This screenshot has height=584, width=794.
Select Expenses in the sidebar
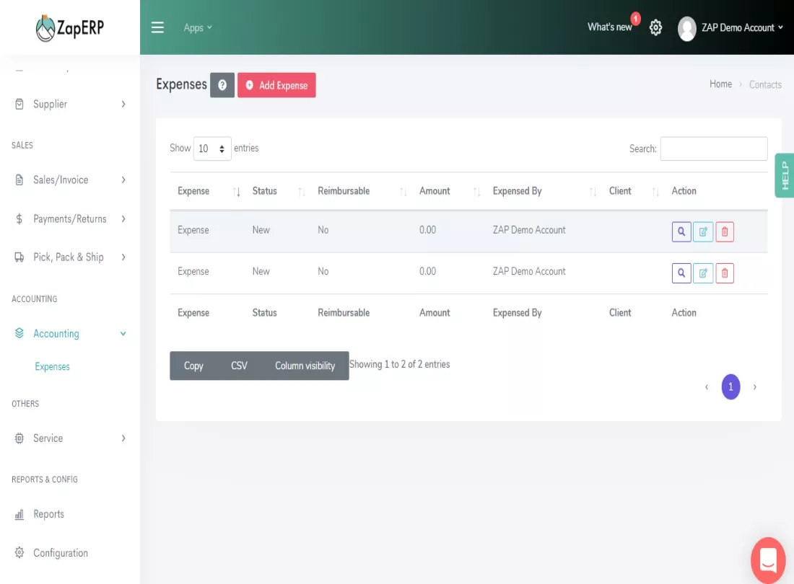click(52, 366)
